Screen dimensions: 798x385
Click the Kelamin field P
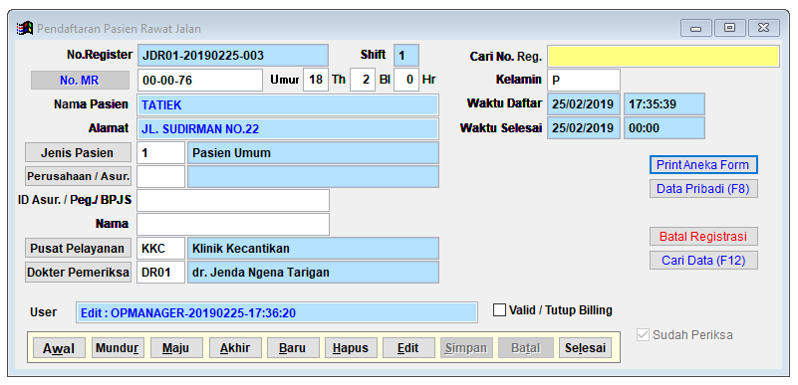pyautogui.click(x=584, y=81)
